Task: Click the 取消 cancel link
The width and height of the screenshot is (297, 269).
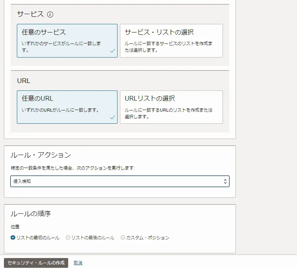Action: (78, 263)
